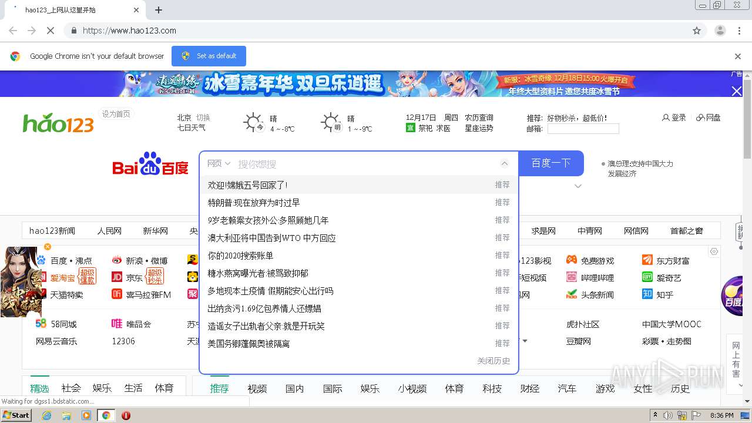Click the sunny weather icon for today
This screenshot has width=752, height=423.
click(253, 123)
